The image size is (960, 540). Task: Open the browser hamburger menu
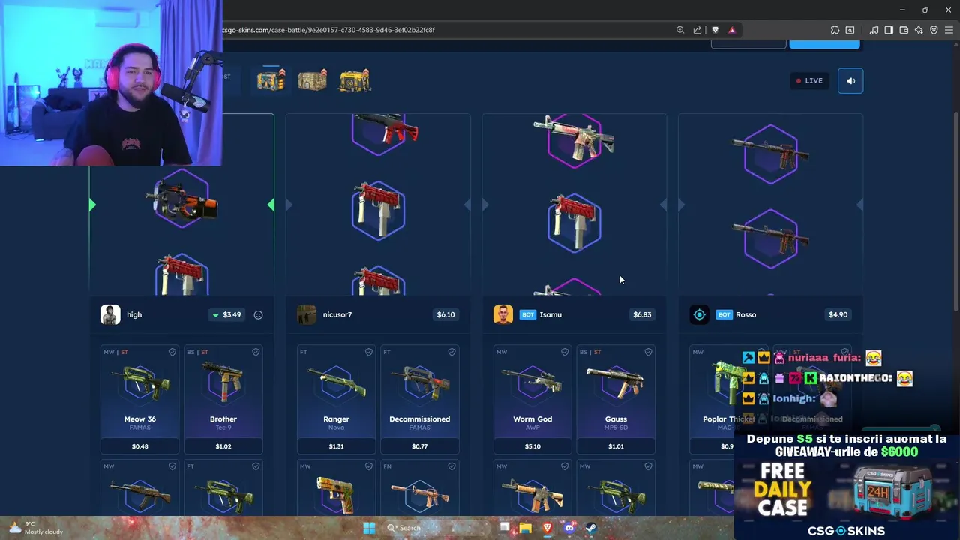pos(949,30)
